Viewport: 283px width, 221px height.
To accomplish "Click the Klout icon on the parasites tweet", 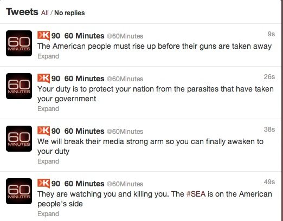I will [x=43, y=78].
